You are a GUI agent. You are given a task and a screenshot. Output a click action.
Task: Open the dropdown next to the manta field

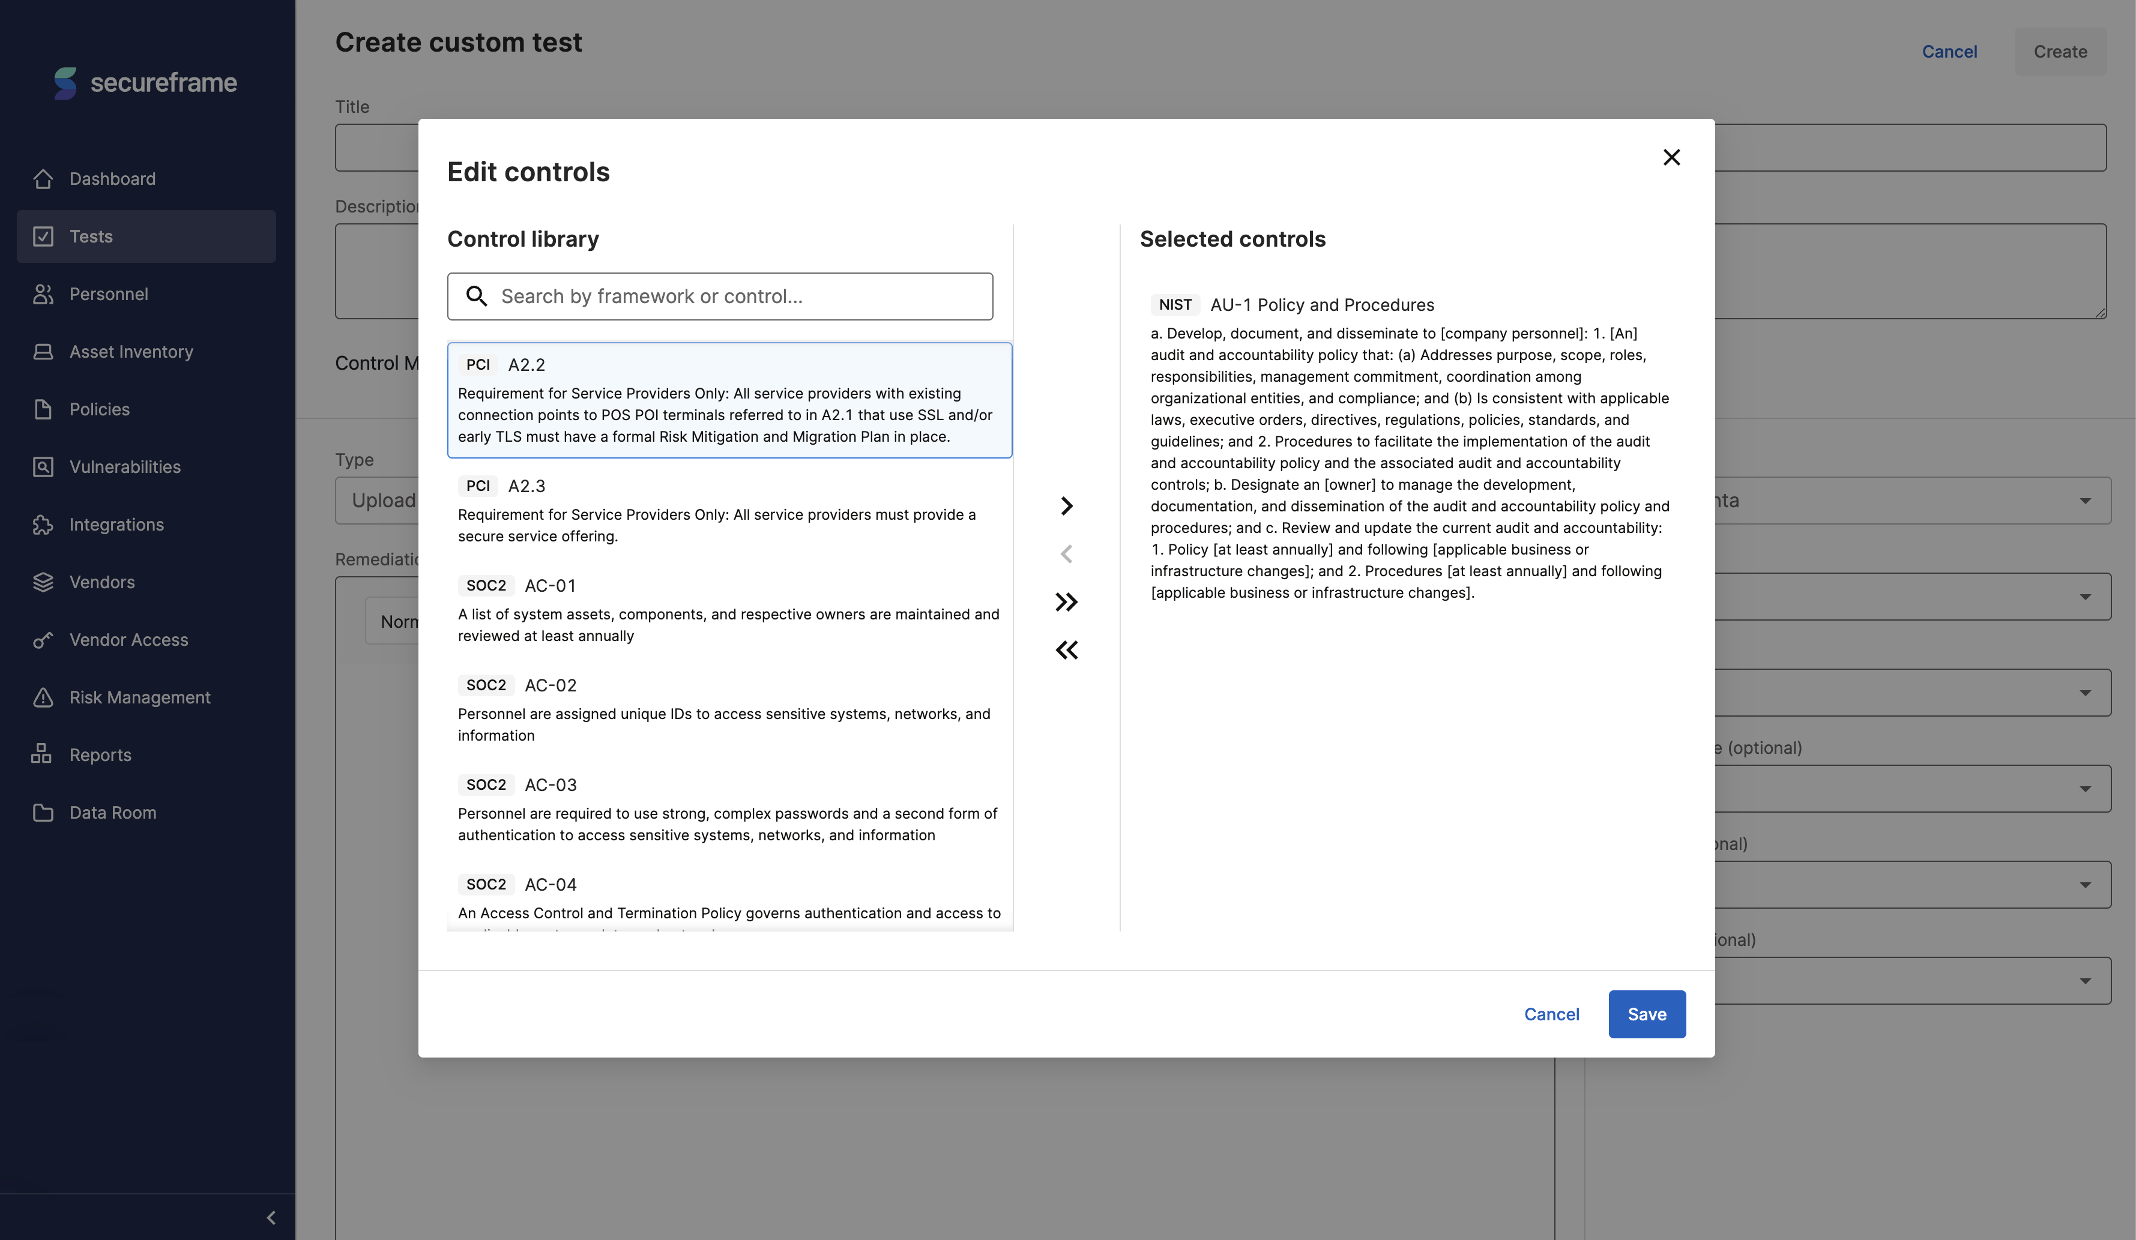[x=2086, y=500]
